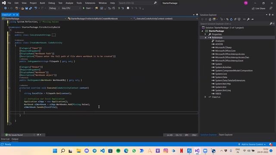
Task: Click Properties wrench icon in Solution Explorer toolbar
Action: click(x=248, y=19)
